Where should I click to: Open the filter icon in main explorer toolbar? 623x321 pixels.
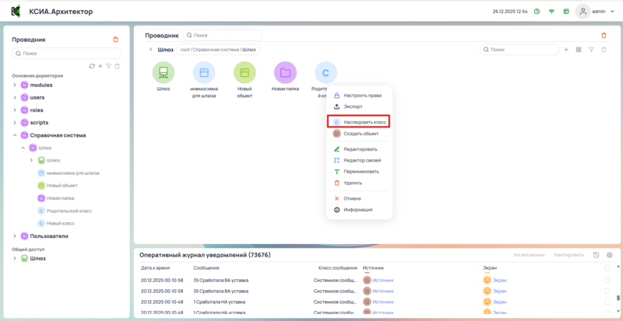tap(591, 50)
